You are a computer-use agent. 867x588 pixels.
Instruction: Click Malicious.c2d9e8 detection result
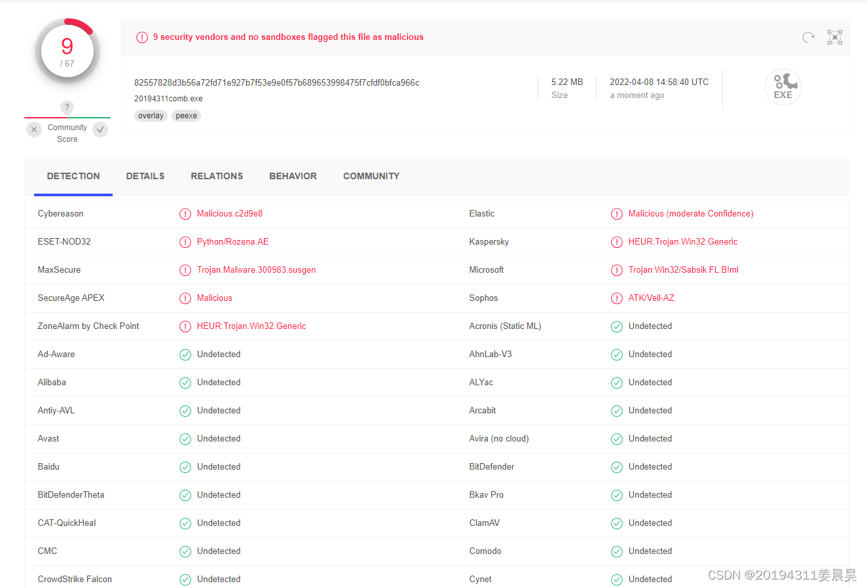[230, 214]
